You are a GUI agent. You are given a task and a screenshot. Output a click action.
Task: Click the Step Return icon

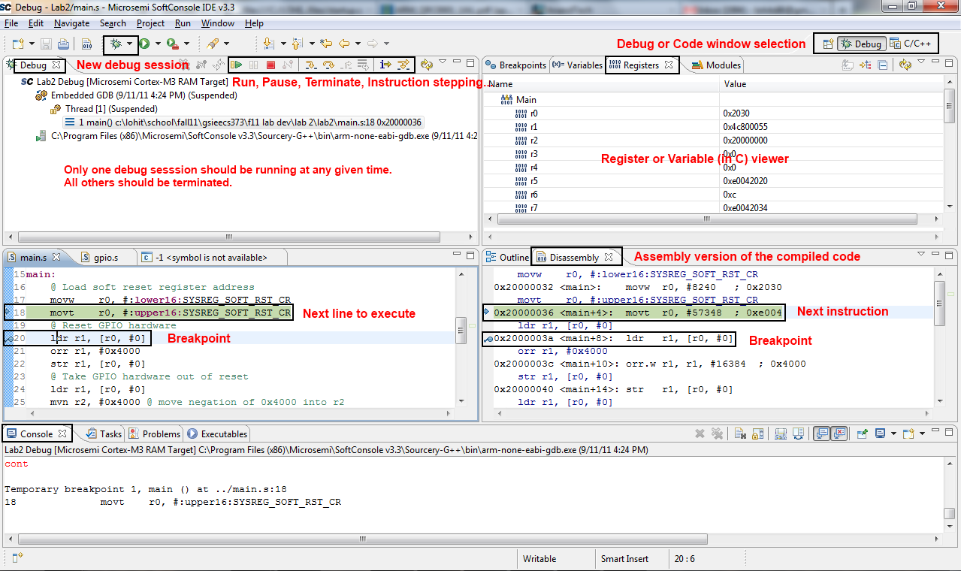point(346,65)
